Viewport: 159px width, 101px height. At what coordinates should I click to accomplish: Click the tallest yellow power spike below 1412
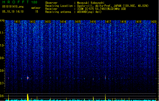point(28,97)
